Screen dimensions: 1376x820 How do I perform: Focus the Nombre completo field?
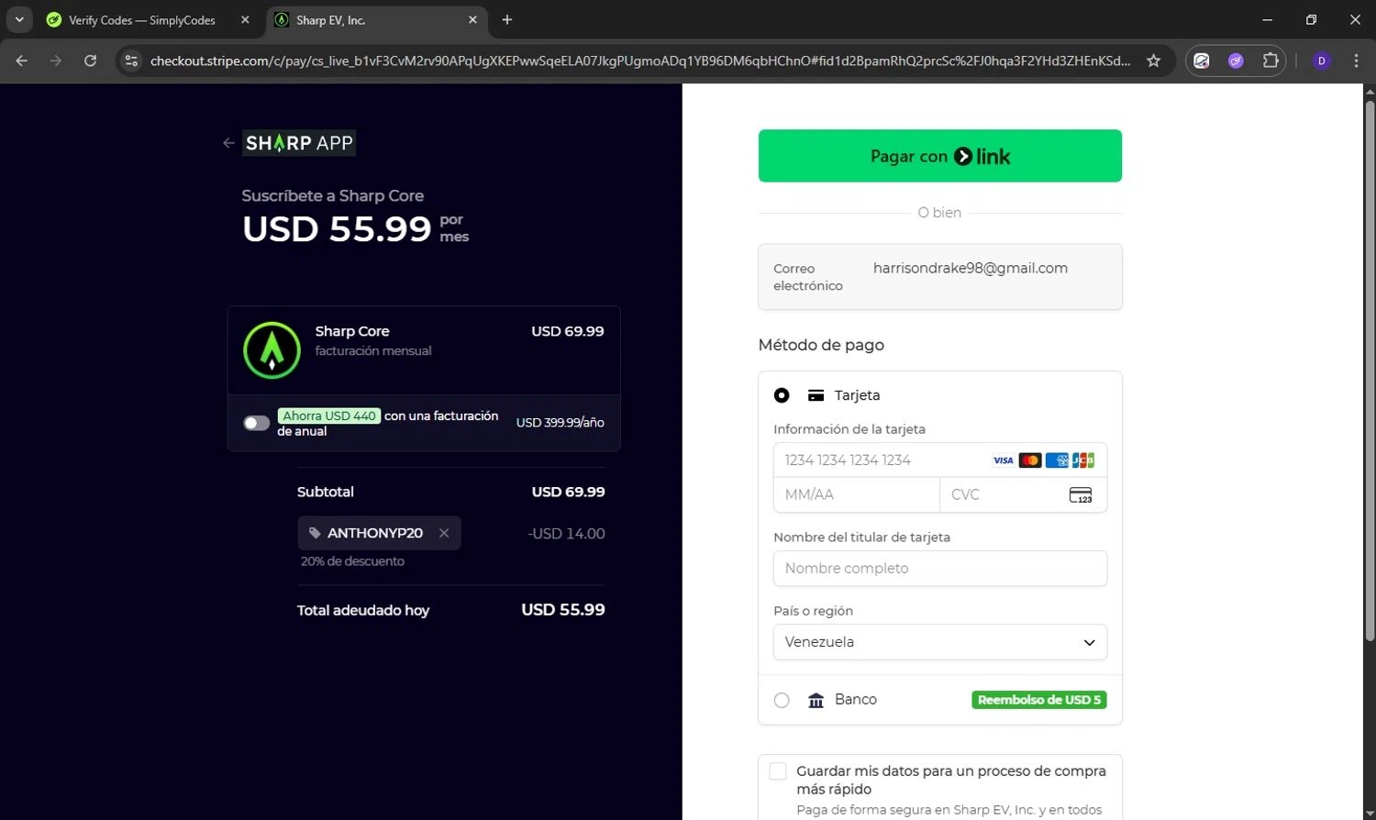[x=939, y=569]
